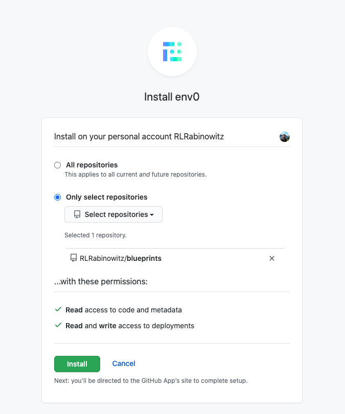Click the RLRabinowitz/blueprints repository name

[121, 258]
